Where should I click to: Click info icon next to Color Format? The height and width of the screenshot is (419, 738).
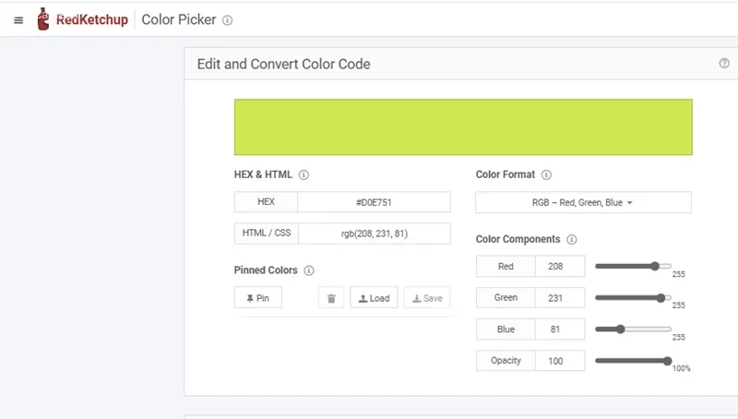click(546, 174)
